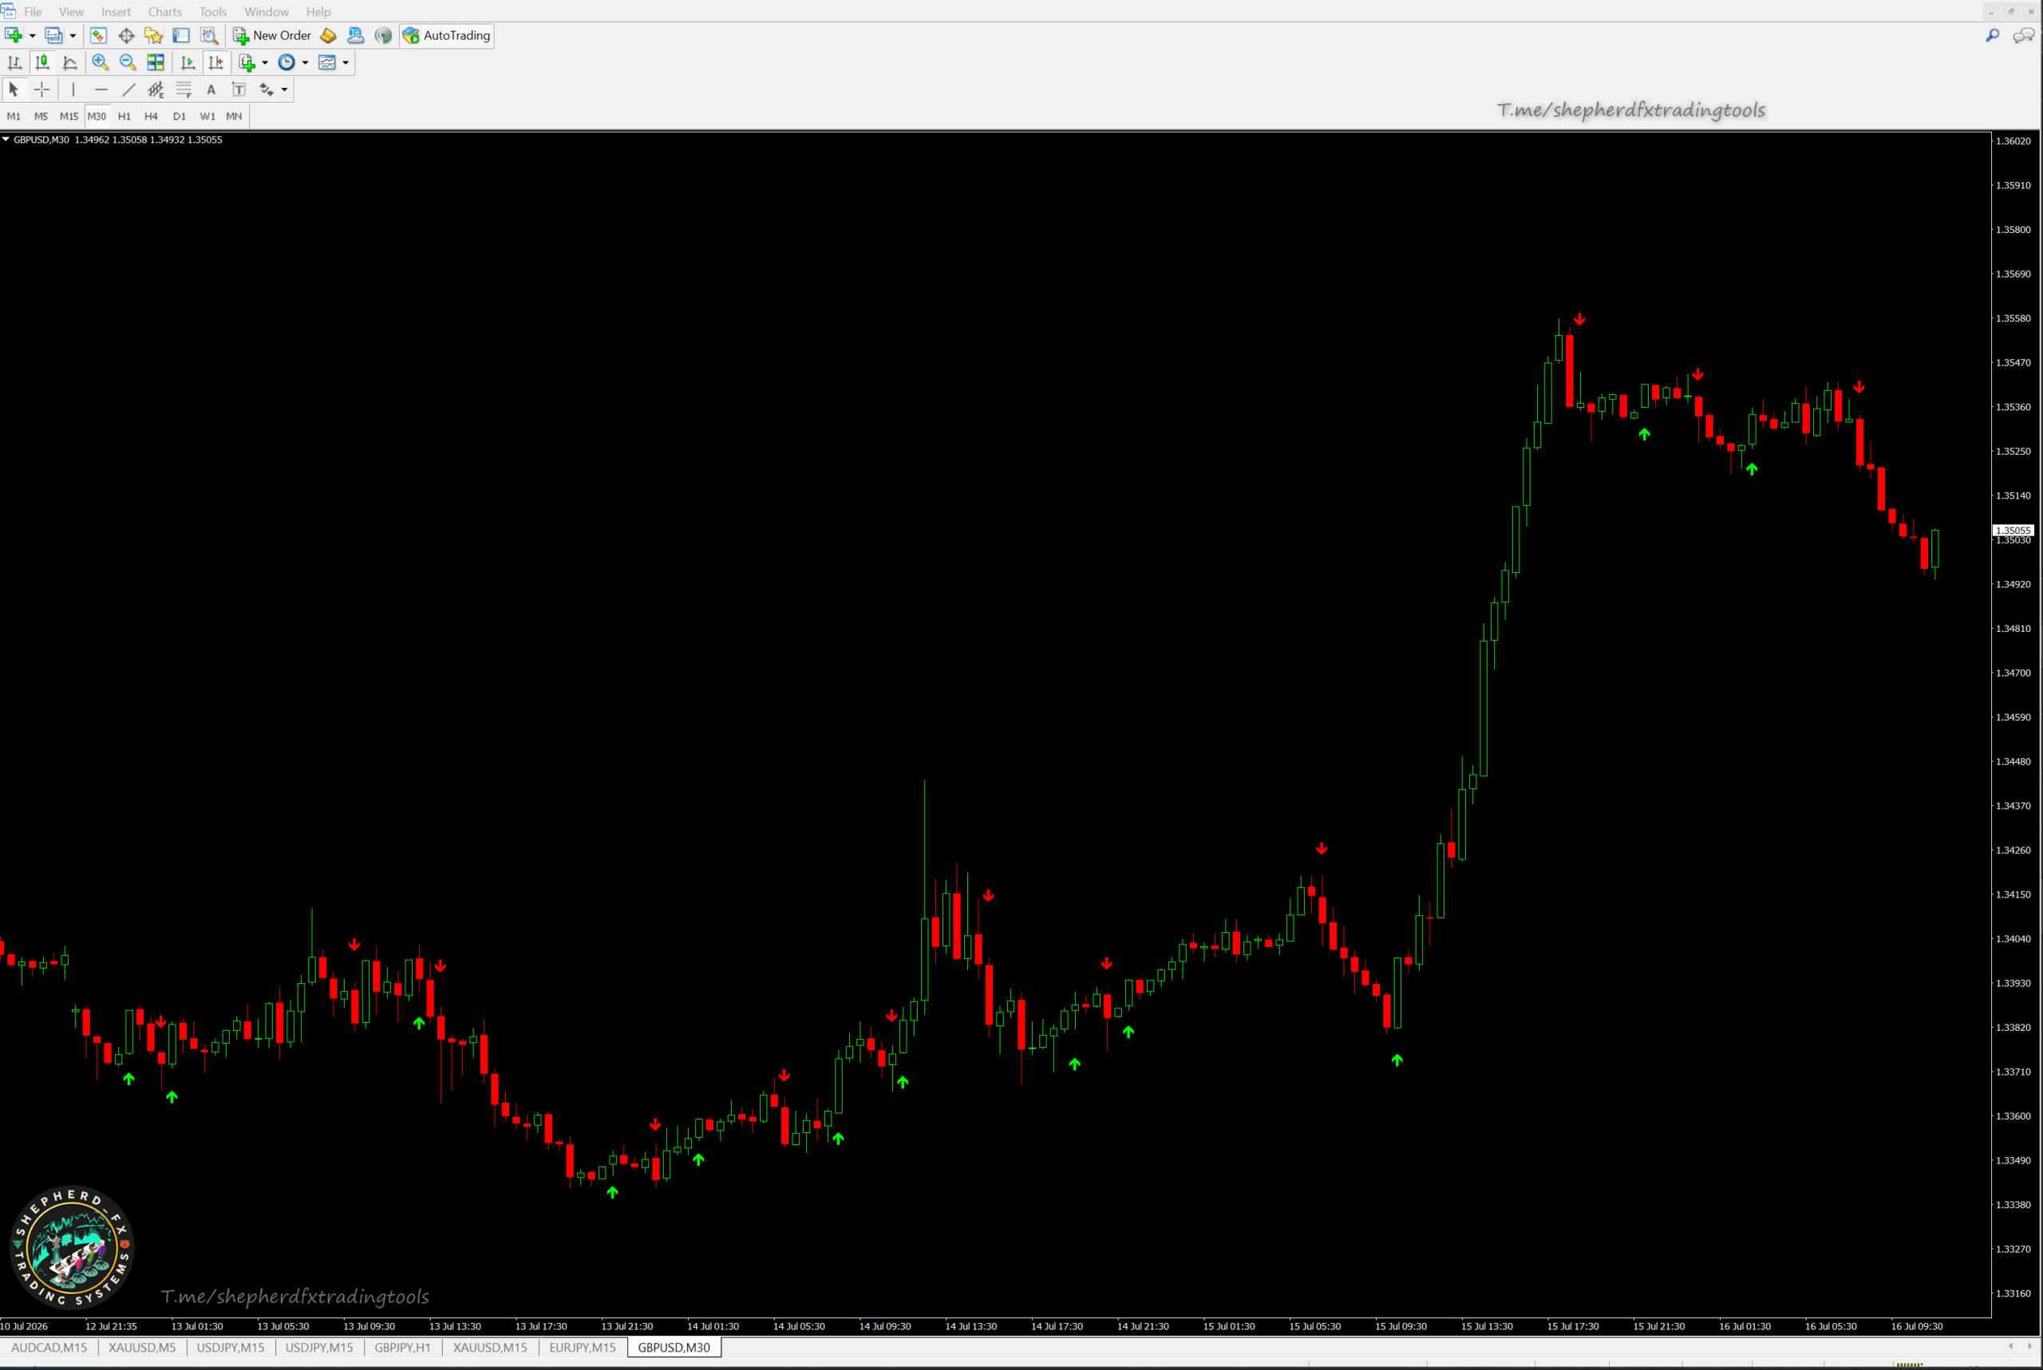2043x1370 pixels.
Task: Open MetaEditor with the yellow book icon
Action: 328,35
